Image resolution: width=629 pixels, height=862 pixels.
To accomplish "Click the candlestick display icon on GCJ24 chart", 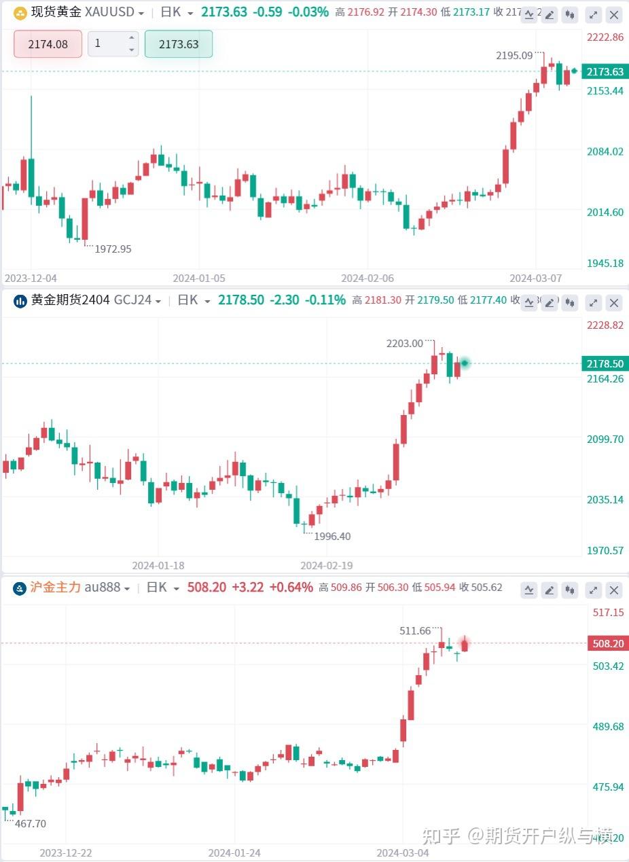I will tap(570, 303).
